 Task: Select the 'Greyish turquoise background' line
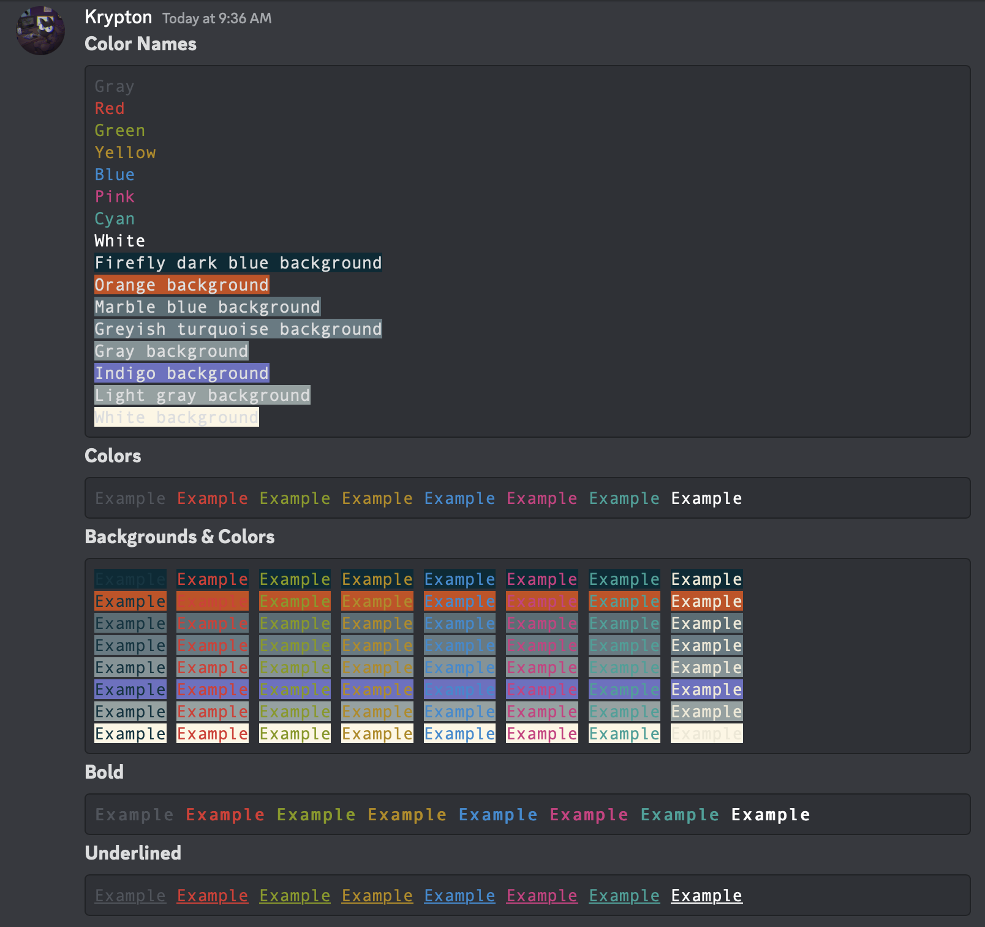coord(238,329)
